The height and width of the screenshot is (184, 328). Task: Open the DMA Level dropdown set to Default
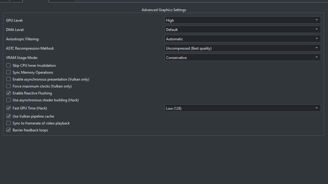point(243,30)
